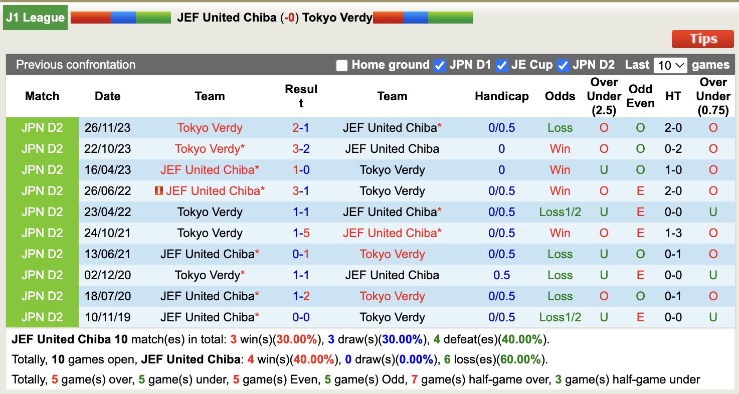Click the orange icon beside JEF United Chiba 26/06/22
739x394 pixels.
(x=158, y=190)
